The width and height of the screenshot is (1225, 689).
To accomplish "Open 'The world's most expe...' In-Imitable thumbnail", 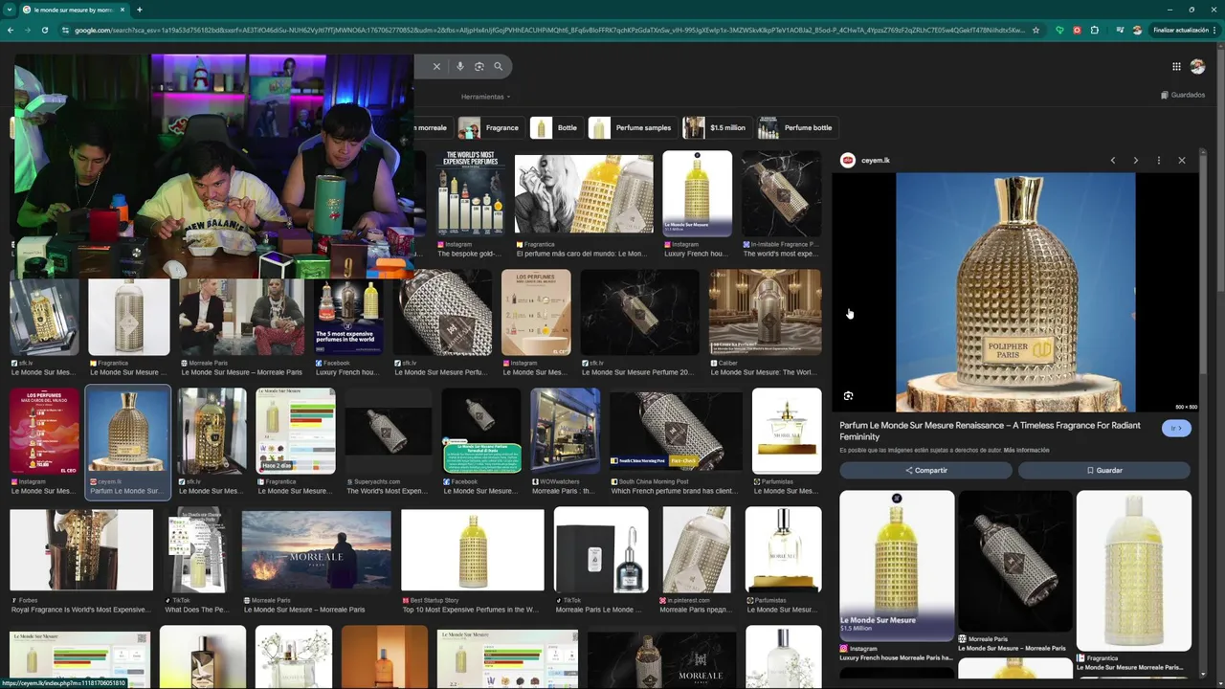I will coord(781,193).
